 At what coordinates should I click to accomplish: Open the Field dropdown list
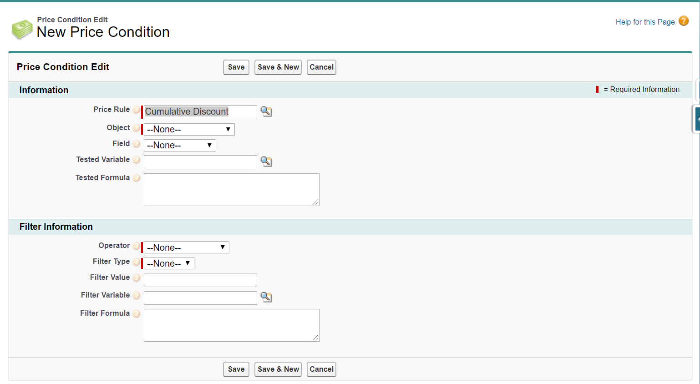pyautogui.click(x=180, y=146)
